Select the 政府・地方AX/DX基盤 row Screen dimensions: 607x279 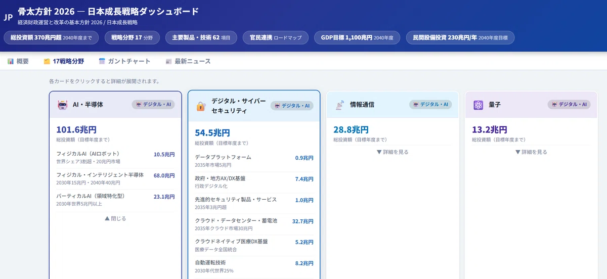254,182
